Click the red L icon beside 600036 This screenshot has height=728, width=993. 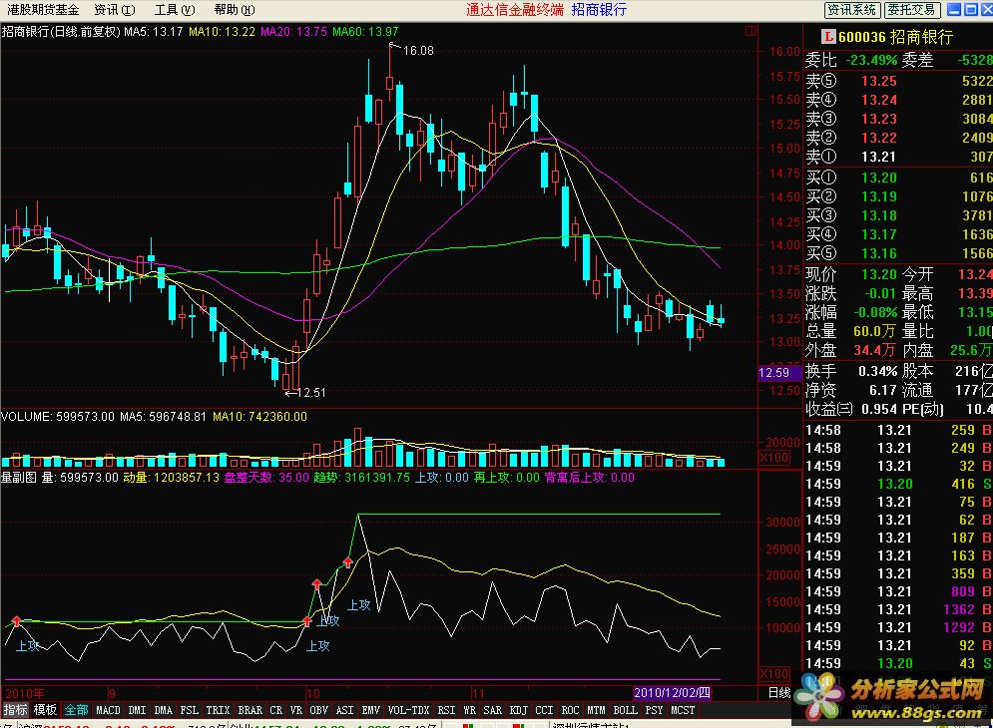(x=827, y=37)
